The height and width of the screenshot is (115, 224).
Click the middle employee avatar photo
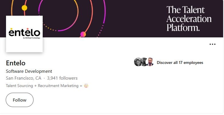[x=144, y=62]
